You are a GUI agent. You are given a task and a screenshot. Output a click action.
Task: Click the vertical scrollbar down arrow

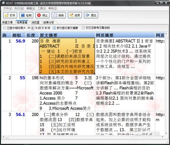166,133
